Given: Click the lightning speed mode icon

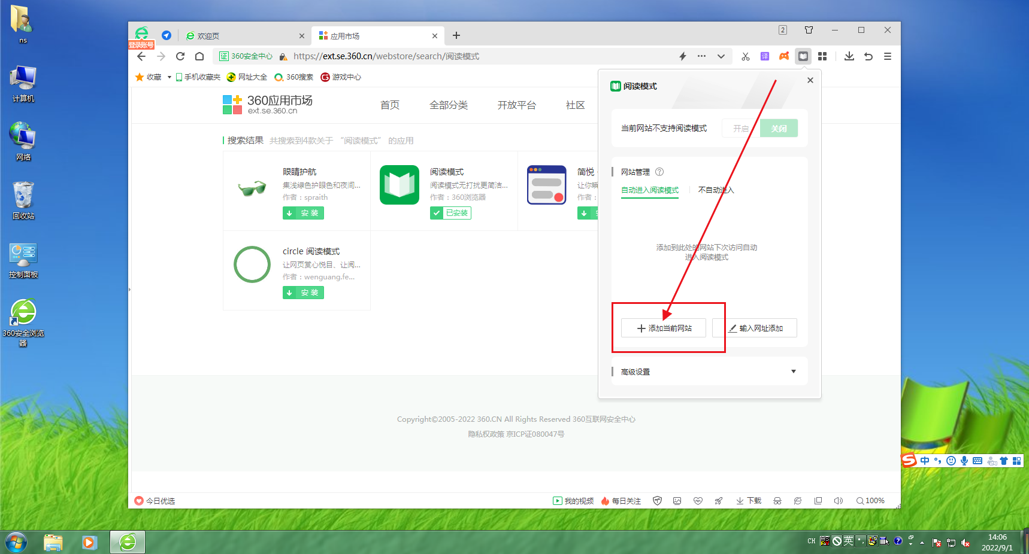Looking at the screenshot, I should tap(683, 56).
